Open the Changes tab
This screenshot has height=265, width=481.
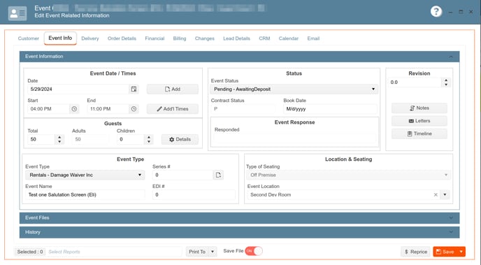tap(205, 38)
